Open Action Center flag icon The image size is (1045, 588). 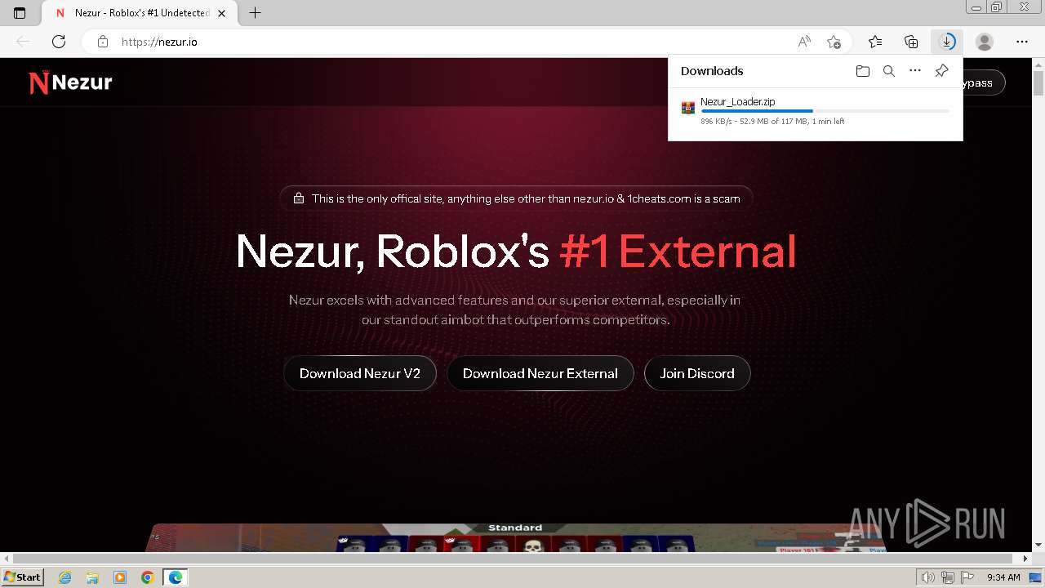click(967, 577)
